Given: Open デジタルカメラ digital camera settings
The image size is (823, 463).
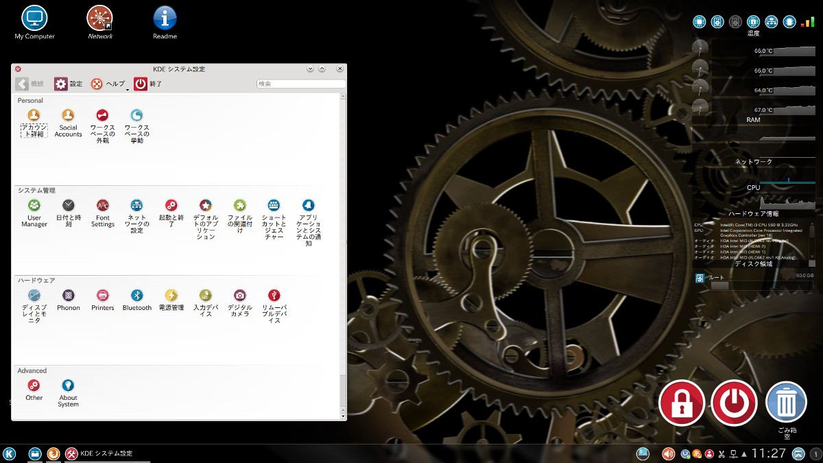Looking at the screenshot, I should point(239,303).
